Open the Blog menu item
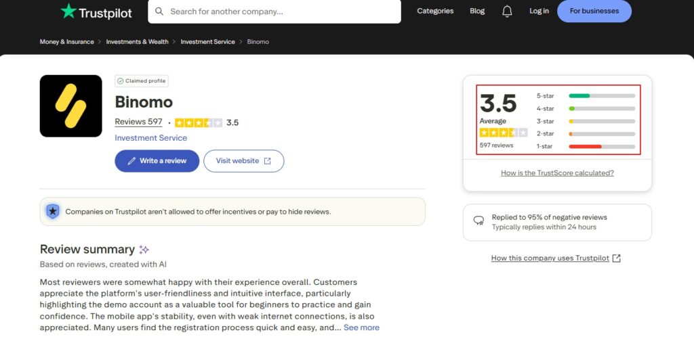This screenshot has height=343, width=694. coord(477,12)
